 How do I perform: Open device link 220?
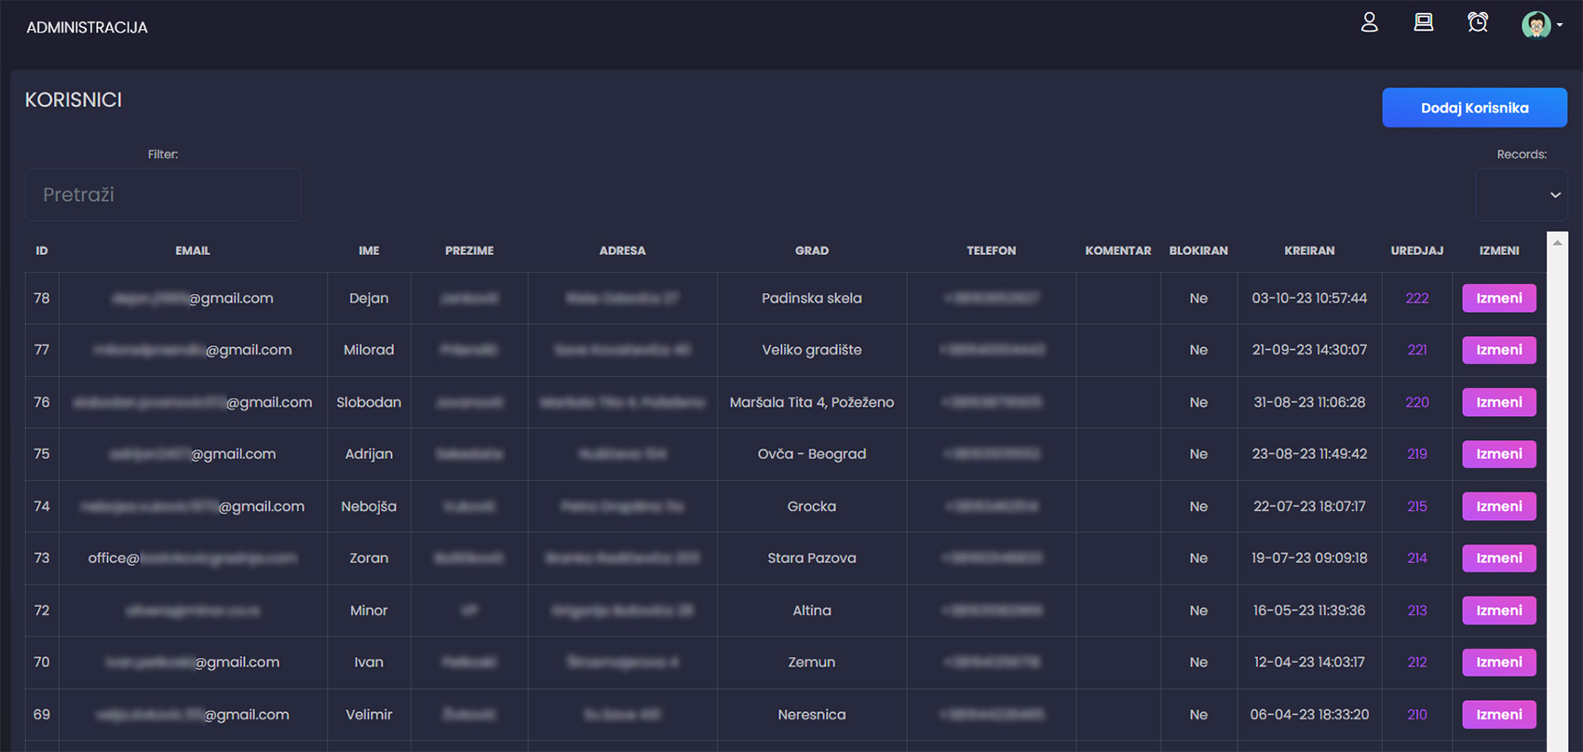pos(1417,402)
